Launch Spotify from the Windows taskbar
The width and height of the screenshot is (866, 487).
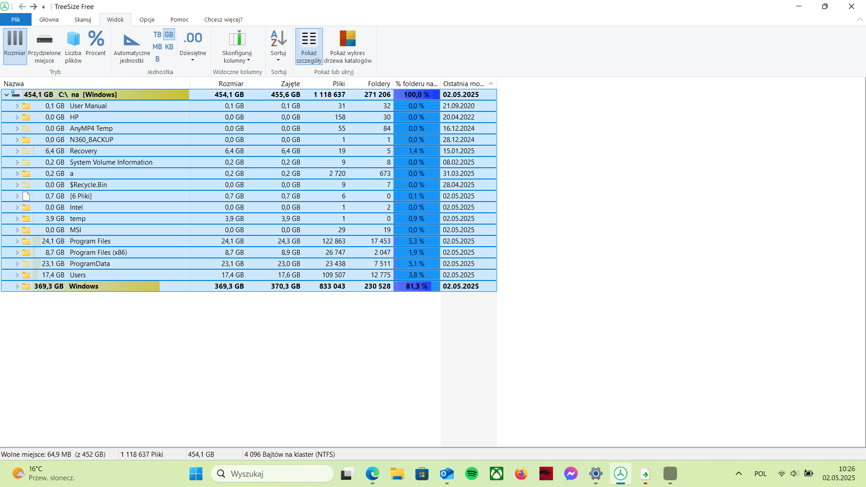(472, 473)
